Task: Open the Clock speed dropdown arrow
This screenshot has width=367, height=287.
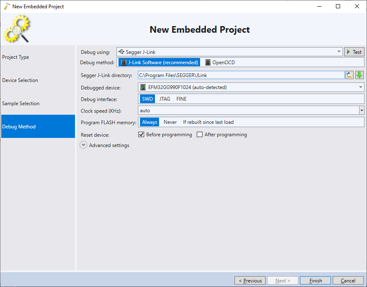Action: coord(362,110)
